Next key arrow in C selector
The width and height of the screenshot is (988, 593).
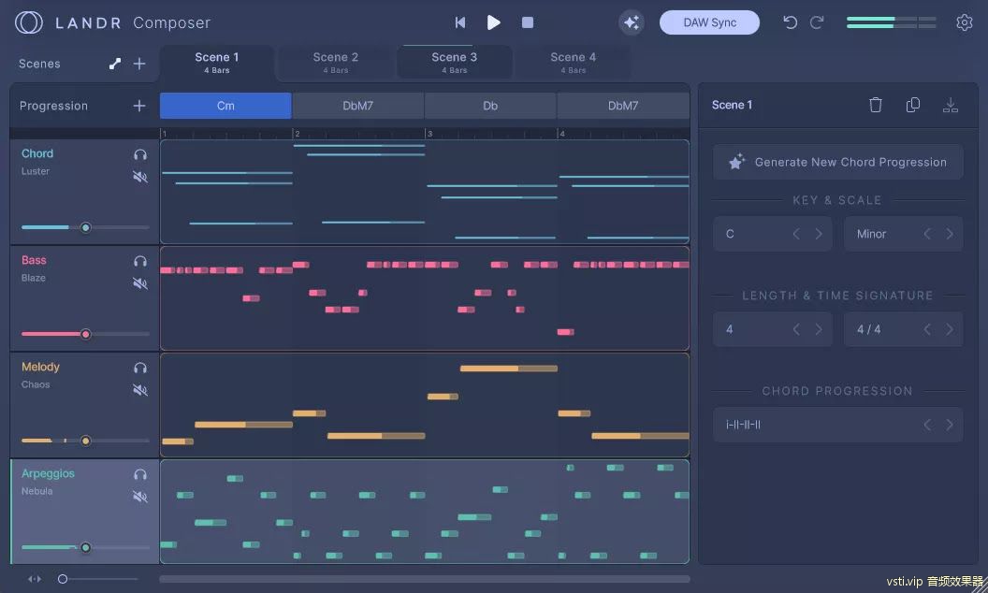[819, 234]
